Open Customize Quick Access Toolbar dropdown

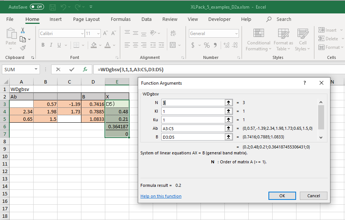point(91,7)
